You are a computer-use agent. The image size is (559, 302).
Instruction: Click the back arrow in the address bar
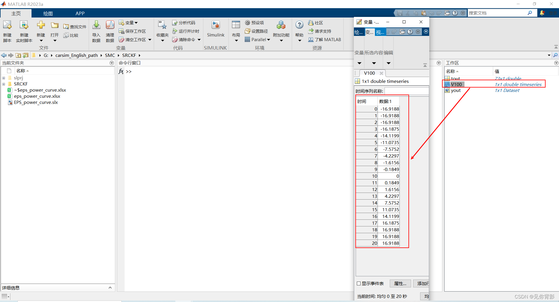tap(4, 55)
